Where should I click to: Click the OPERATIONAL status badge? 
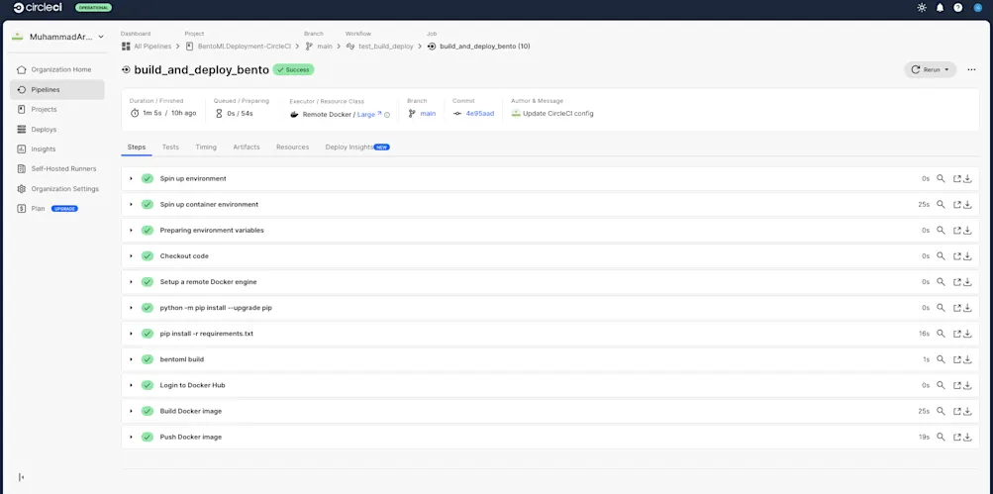(x=94, y=8)
